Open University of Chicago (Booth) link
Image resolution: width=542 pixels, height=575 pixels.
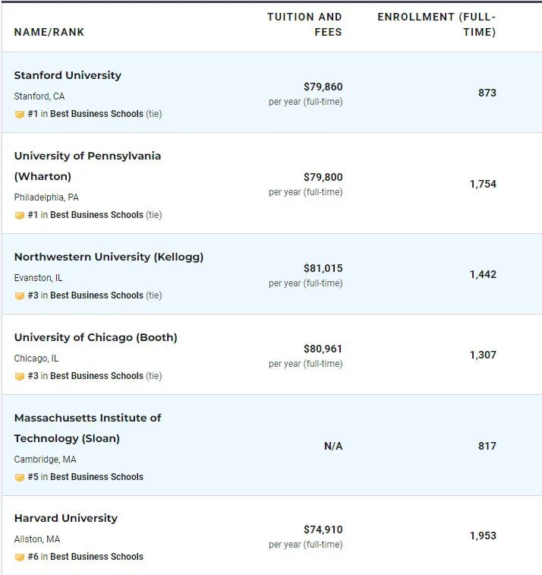(x=96, y=337)
